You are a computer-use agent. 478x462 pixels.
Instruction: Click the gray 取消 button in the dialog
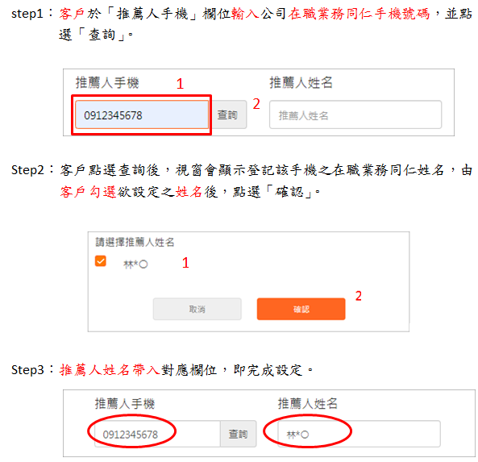tap(197, 309)
